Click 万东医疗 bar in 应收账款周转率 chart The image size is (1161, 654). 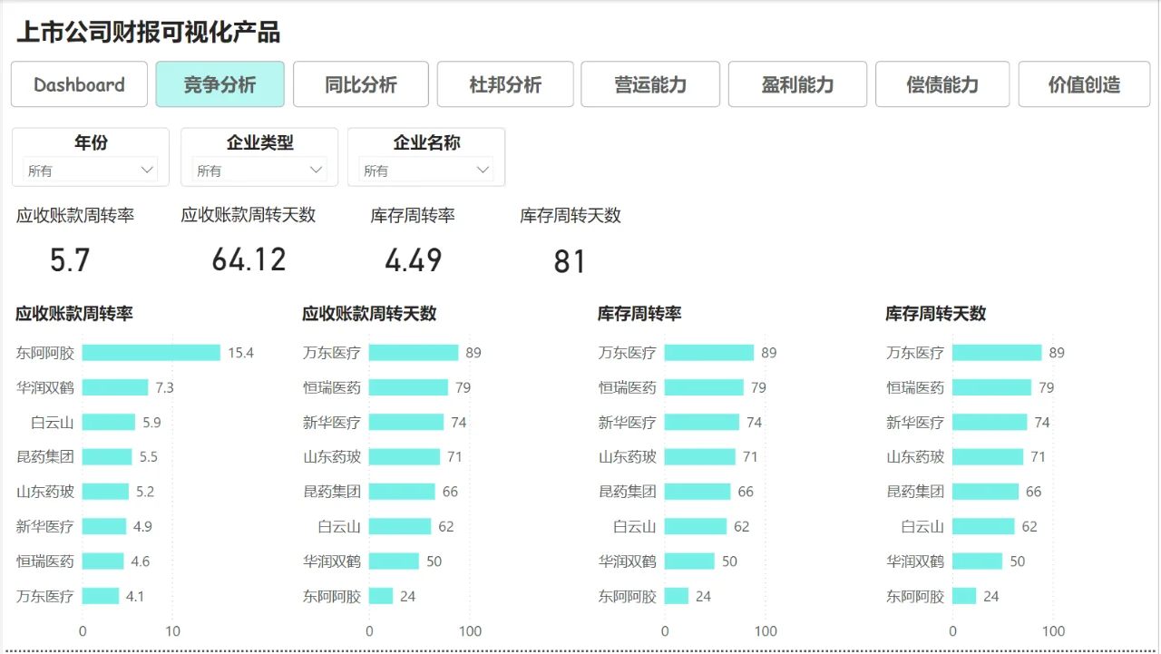[x=101, y=596]
